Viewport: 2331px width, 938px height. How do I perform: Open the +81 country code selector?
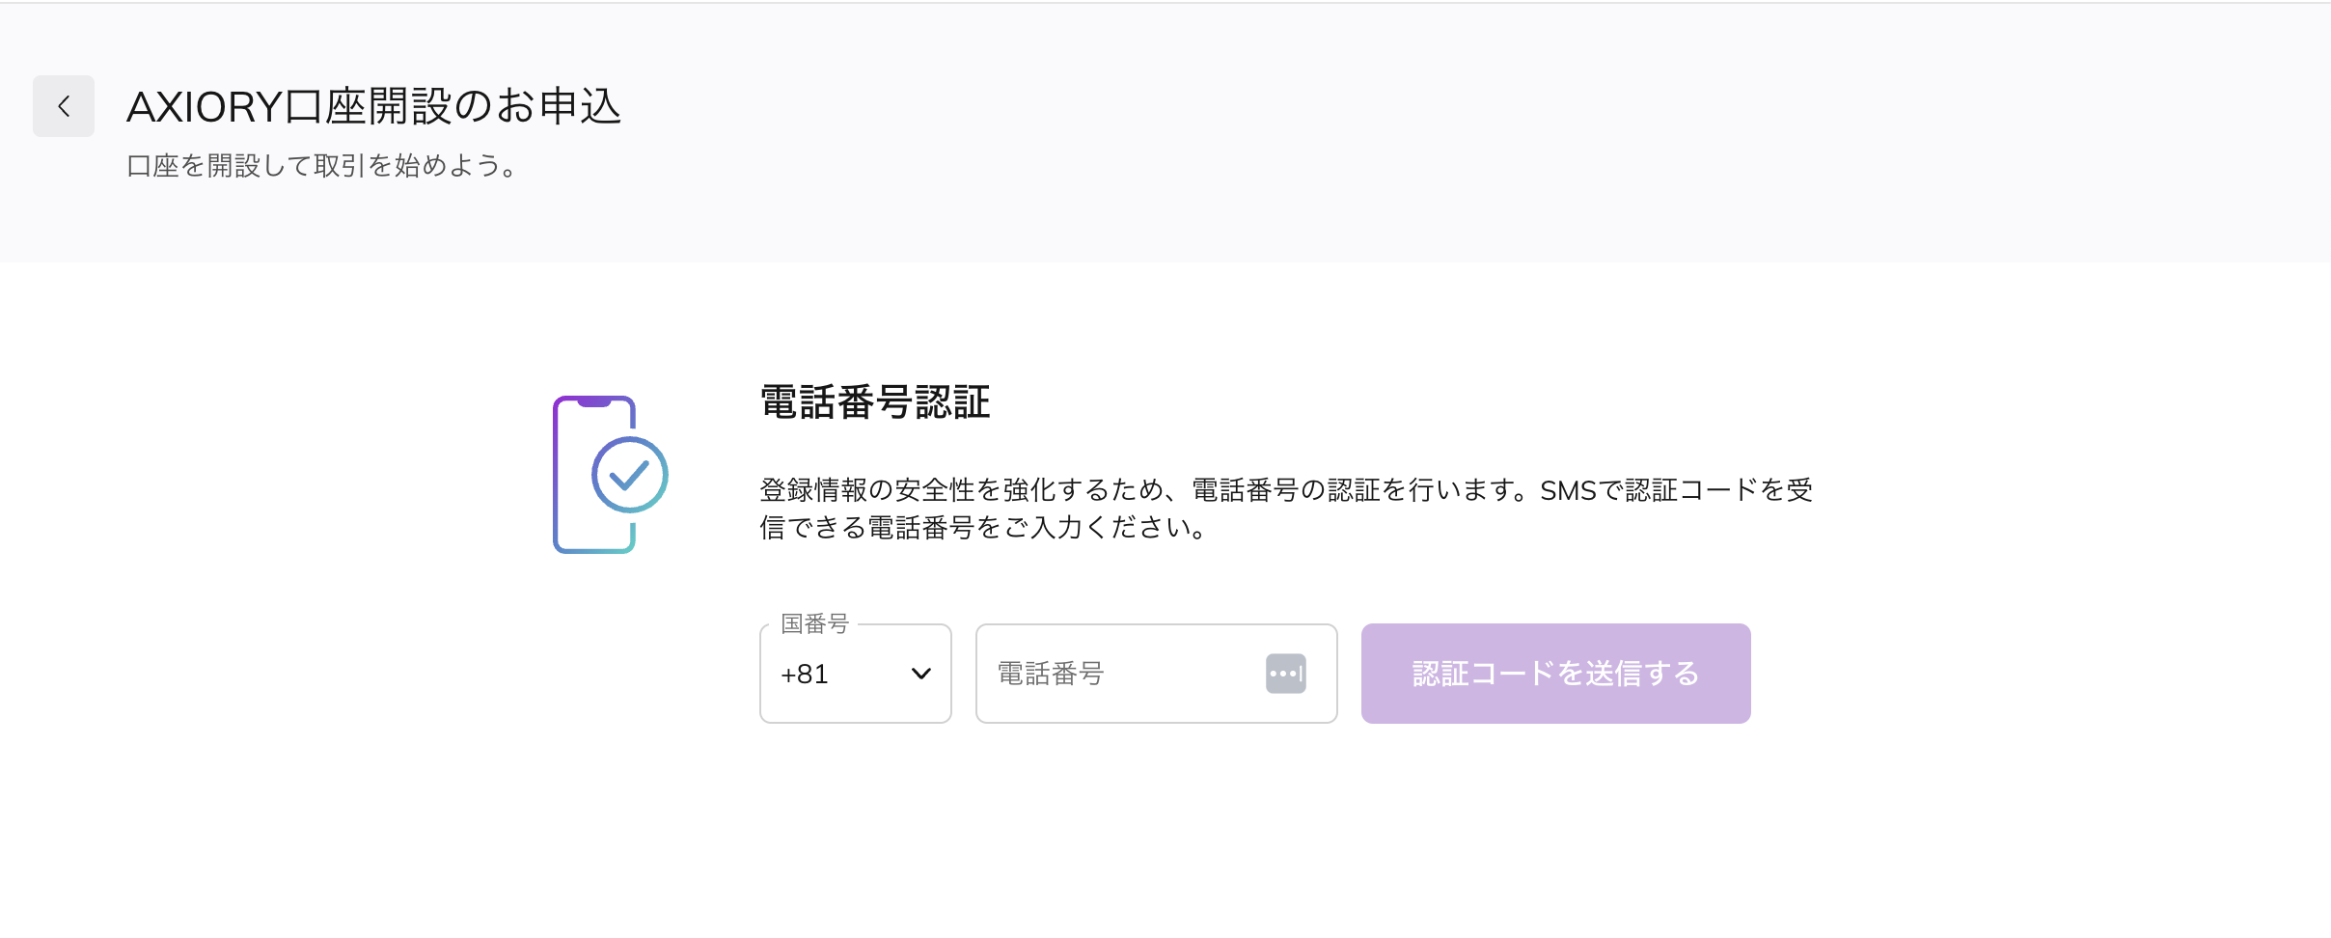tap(855, 674)
